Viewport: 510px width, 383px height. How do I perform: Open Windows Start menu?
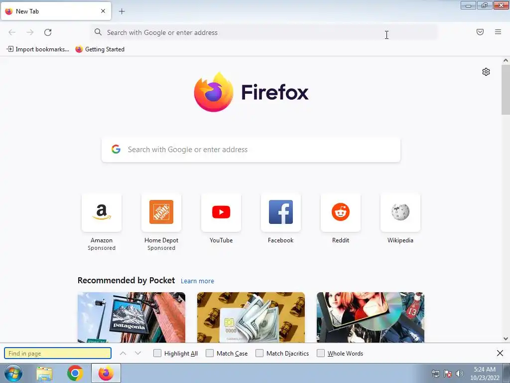[x=13, y=373]
